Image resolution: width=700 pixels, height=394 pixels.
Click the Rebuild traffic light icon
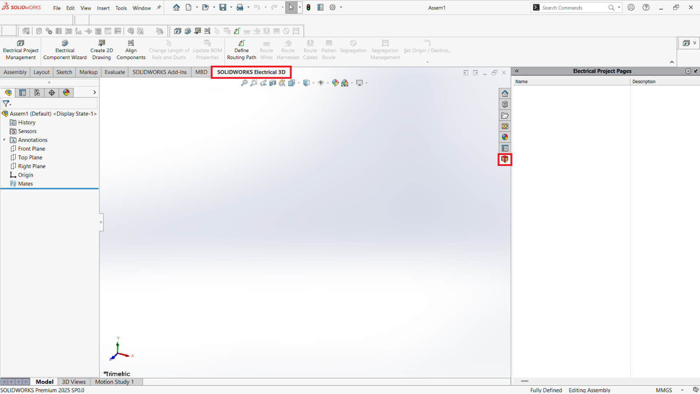[308, 7]
